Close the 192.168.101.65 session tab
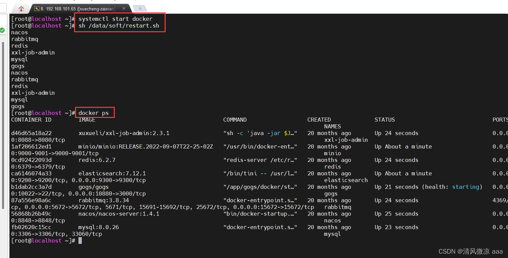 click(125, 9)
